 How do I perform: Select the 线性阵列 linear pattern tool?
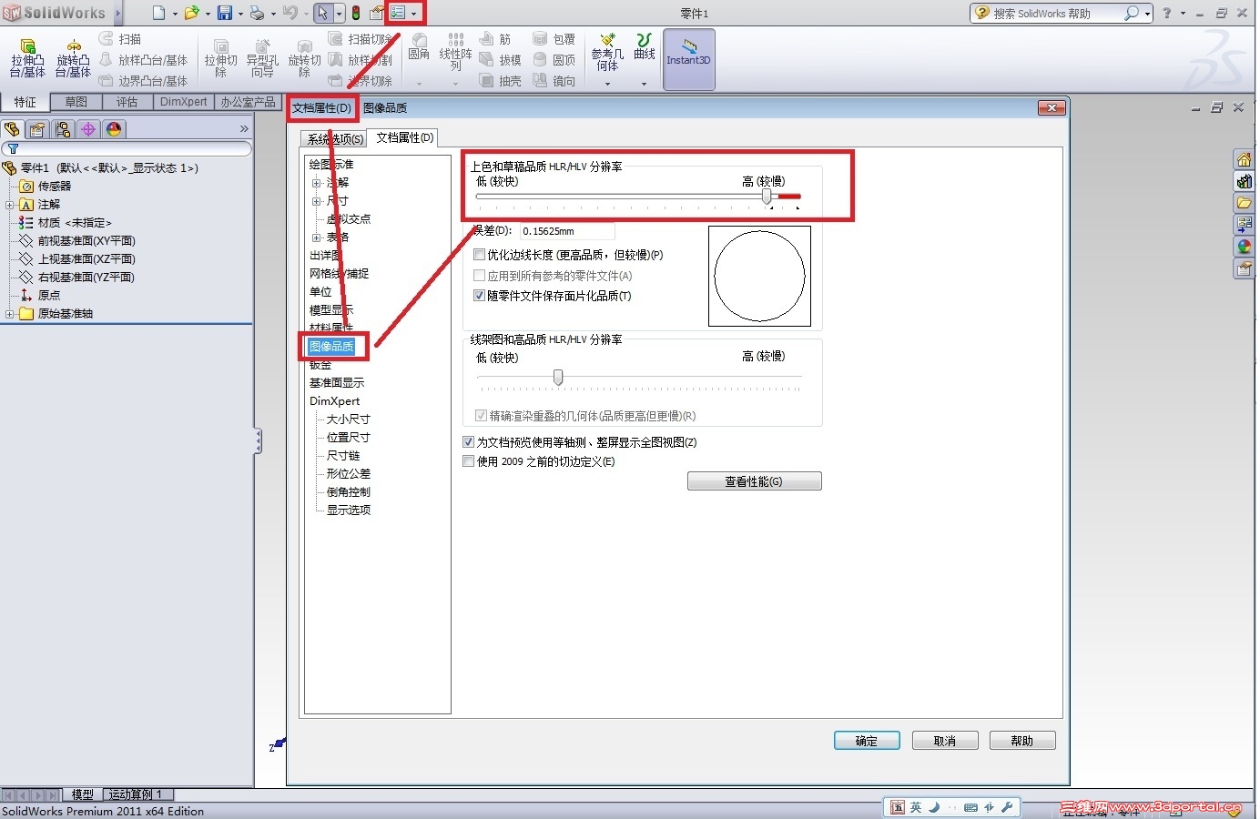(455, 52)
